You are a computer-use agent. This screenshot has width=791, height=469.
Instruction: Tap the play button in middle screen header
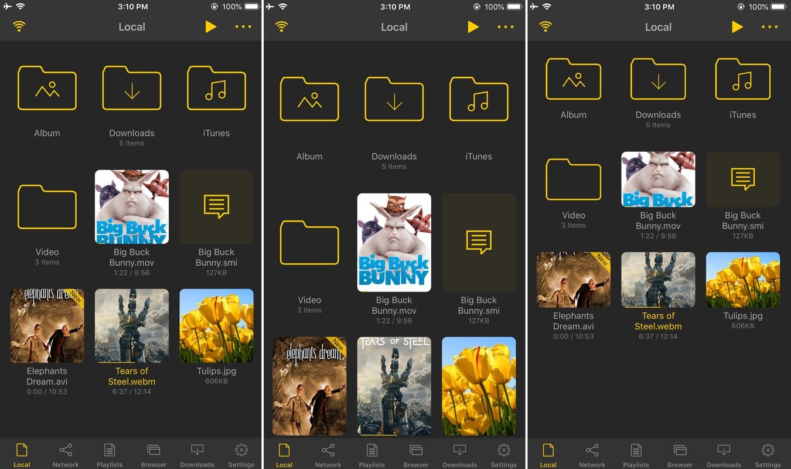click(x=473, y=27)
